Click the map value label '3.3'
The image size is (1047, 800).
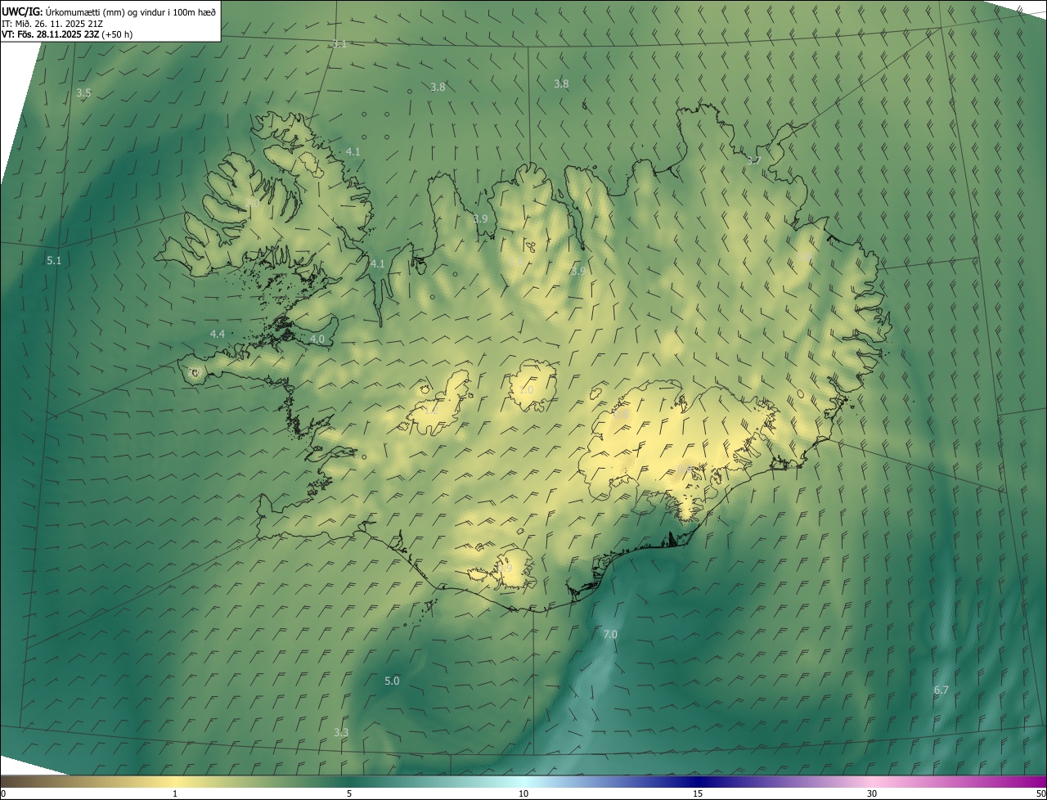341,732
